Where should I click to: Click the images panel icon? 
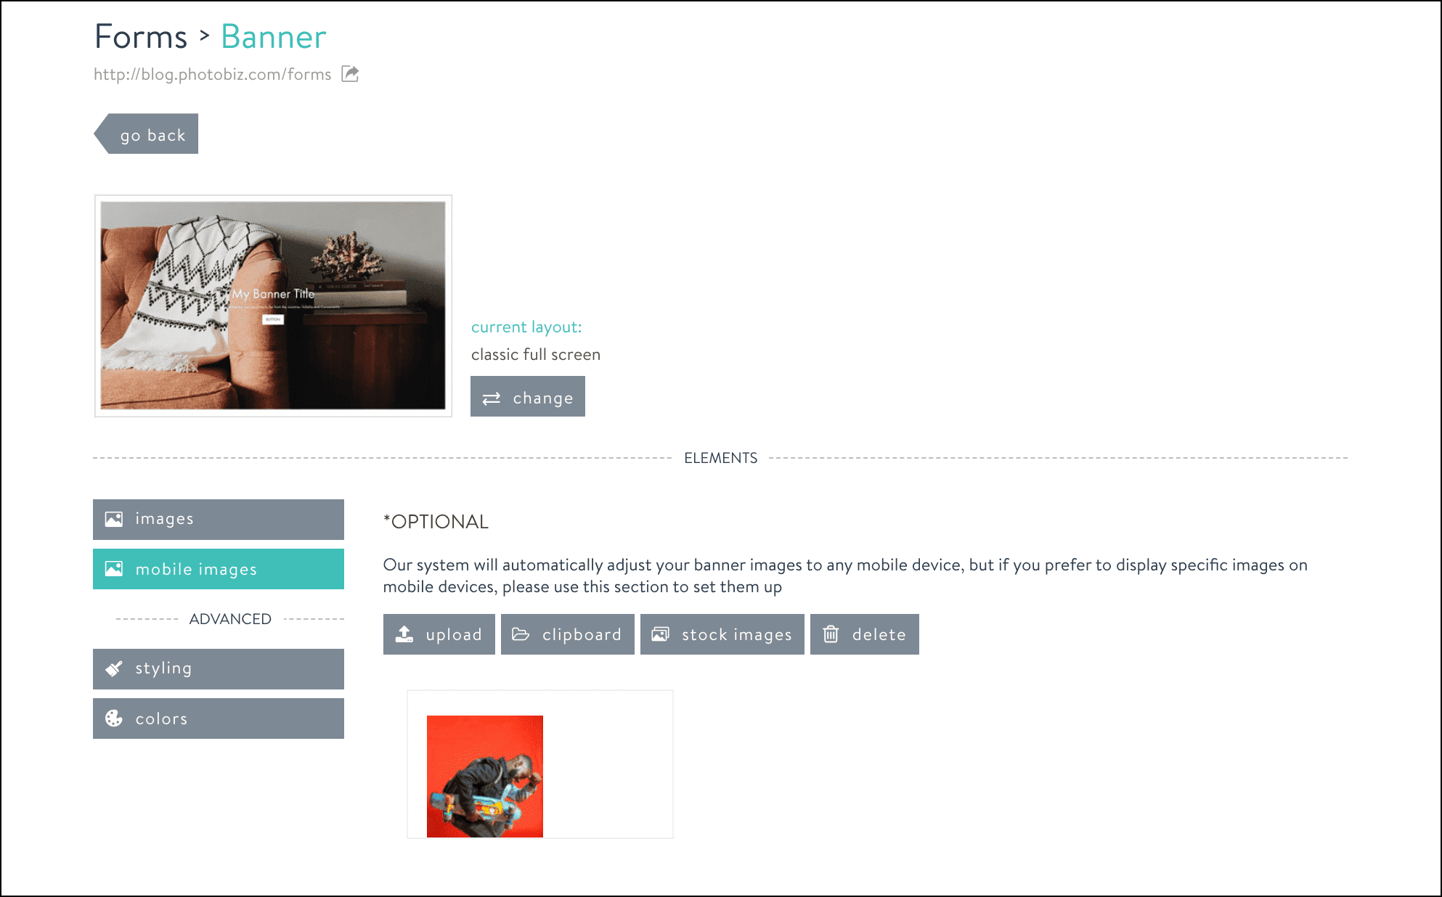pos(115,517)
